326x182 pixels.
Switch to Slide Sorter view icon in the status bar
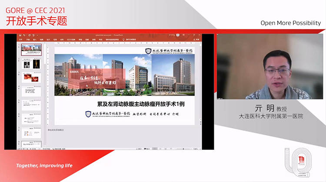160,149
